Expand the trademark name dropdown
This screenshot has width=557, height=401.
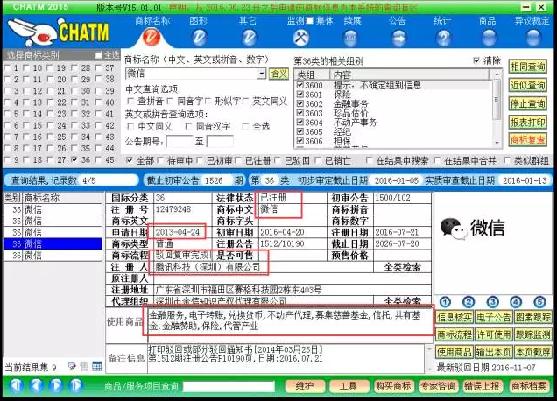(x=263, y=74)
